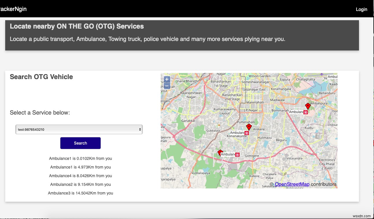Click the red ambulance marker west of Gottigere
The width and height of the screenshot is (374, 219).
pos(220,153)
